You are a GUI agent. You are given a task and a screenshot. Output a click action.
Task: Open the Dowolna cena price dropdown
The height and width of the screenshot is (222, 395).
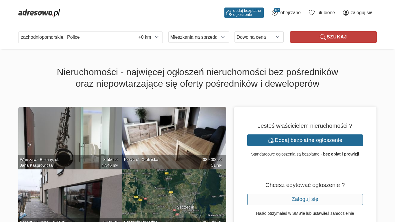click(x=259, y=37)
